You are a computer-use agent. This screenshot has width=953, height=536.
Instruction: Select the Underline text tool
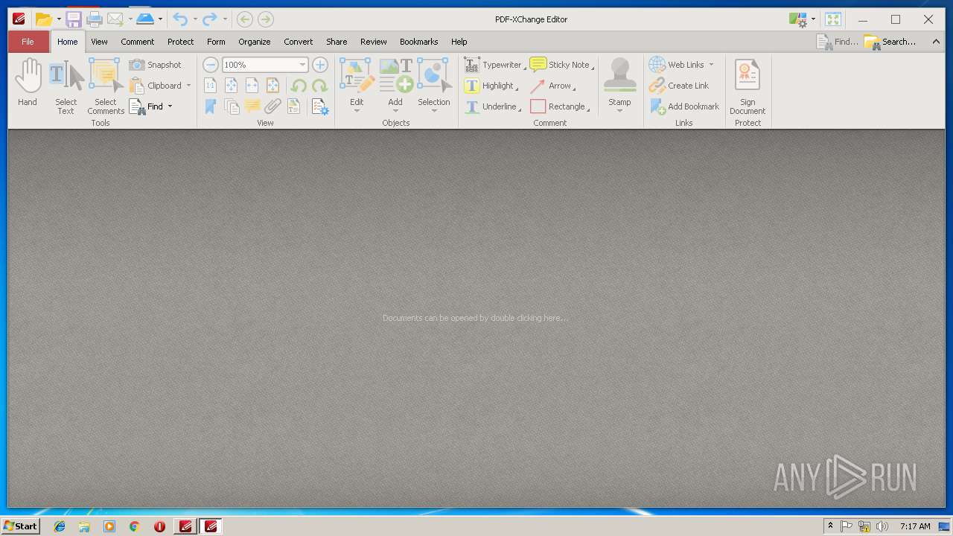[492, 106]
